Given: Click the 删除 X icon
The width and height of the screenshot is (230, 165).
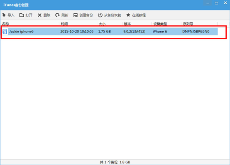Looking at the screenshot, I should [x=39, y=15].
